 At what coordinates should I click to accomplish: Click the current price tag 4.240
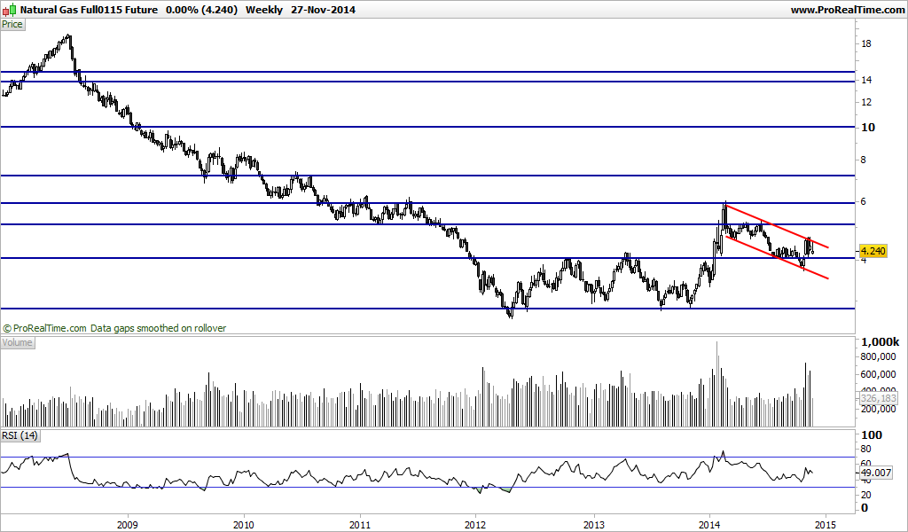pyautogui.click(x=873, y=251)
